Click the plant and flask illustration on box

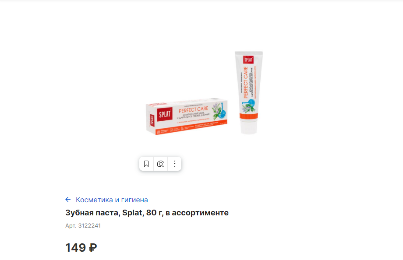tap(219, 111)
